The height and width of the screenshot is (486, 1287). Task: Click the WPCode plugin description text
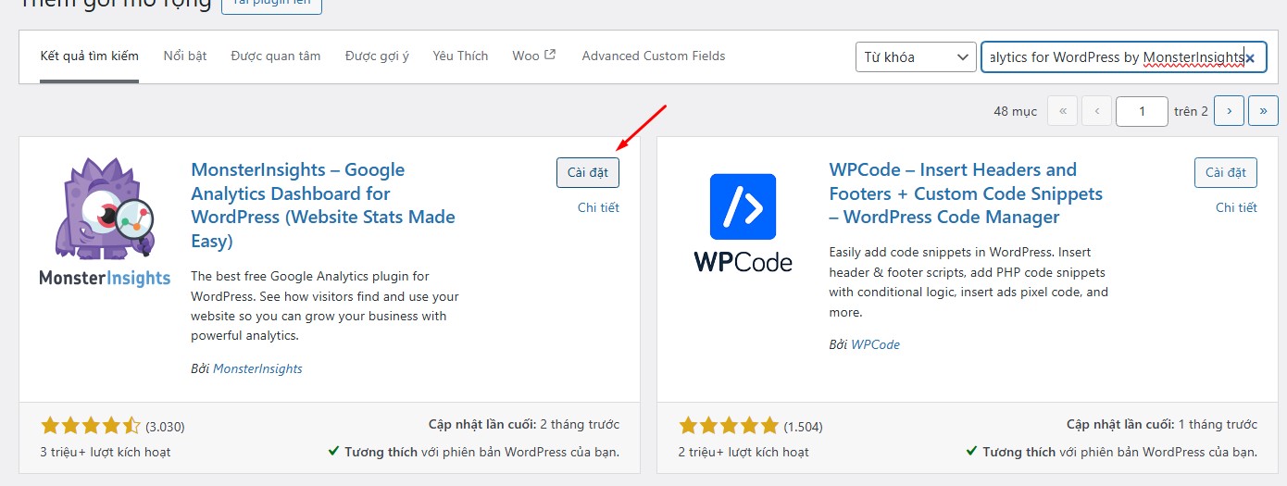[x=968, y=281]
